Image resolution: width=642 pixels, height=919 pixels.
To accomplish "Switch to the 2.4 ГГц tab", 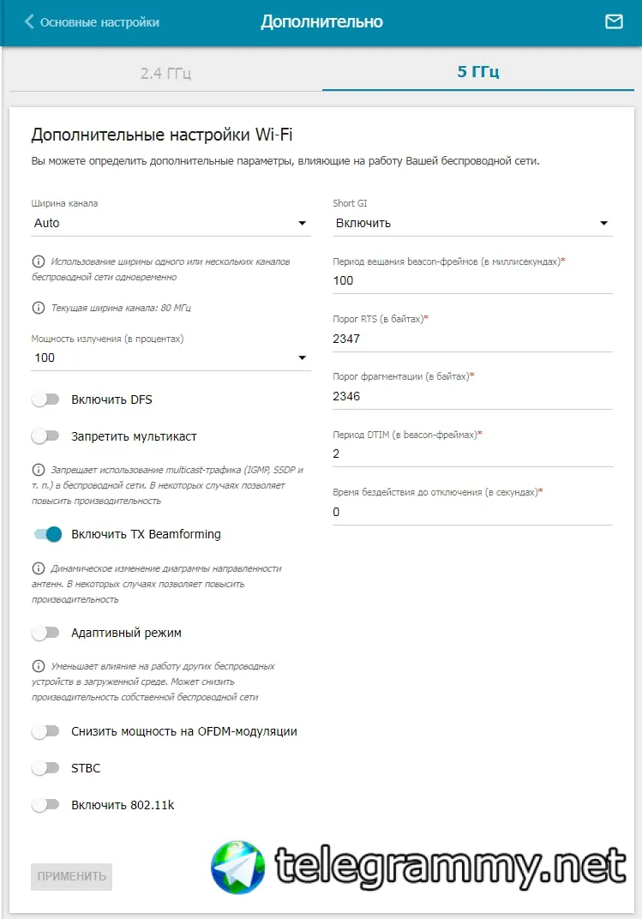I will [x=165, y=73].
